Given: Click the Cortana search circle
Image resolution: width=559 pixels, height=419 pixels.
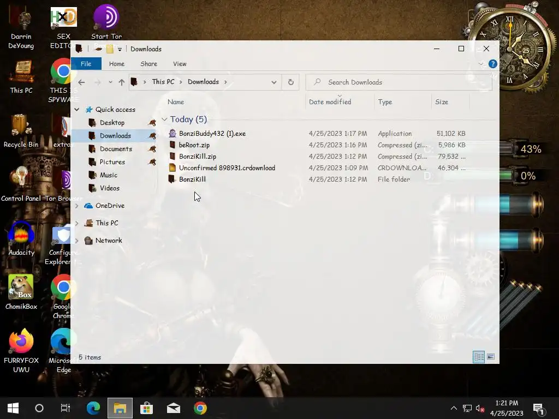Looking at the screenshot, I should click(x=39, y=408).
